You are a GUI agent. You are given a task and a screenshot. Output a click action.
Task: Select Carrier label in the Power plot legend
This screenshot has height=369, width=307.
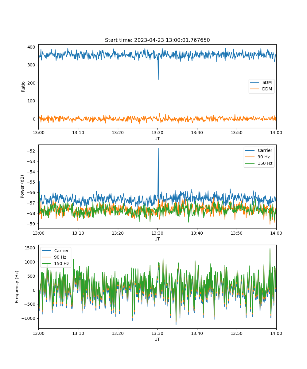click(x=265, y=151)
